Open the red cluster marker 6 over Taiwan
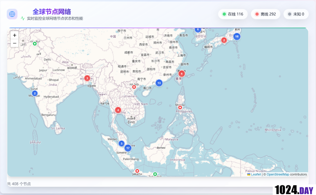 click(x=182, y=74)
